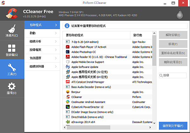190x133 pixels.
Task: Click the Adobe Reader XI icon
Action: click(68, 57)
